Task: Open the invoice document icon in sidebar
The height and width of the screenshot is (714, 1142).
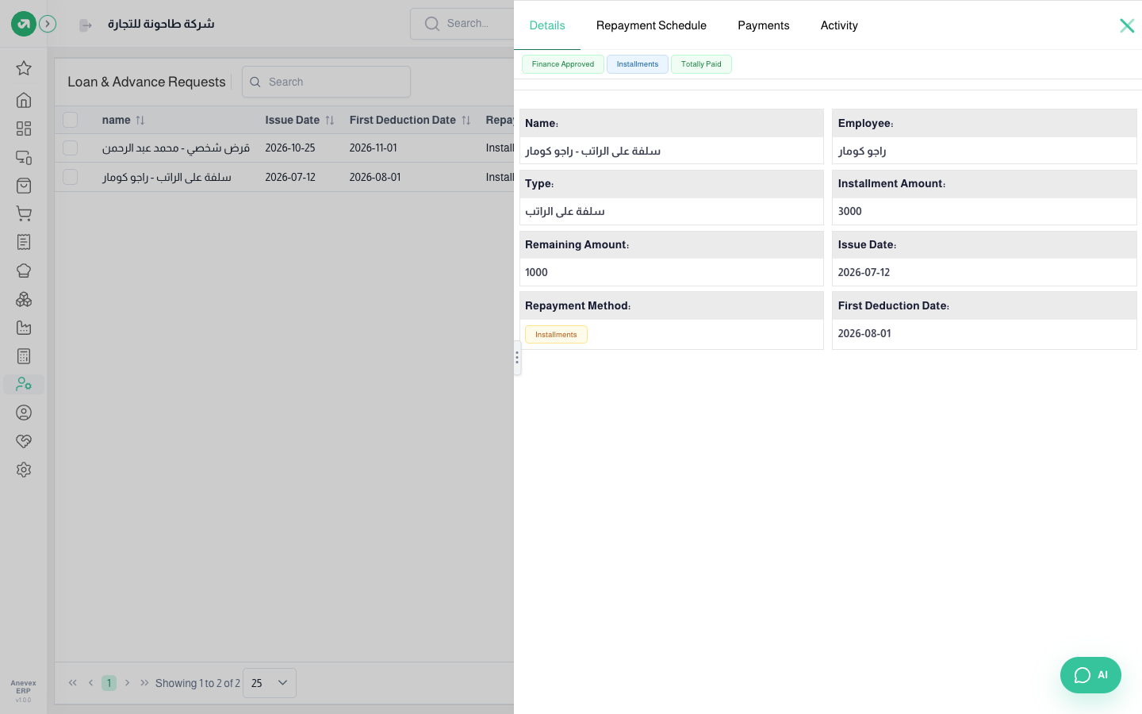Action: [24, 242]
